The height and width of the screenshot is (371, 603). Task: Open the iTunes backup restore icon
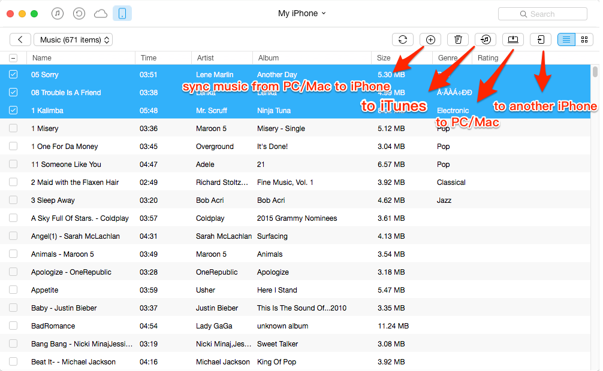tap(79, 14)
